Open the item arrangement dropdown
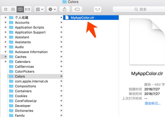This screenshot has width=165, height=117. point(39,9)
